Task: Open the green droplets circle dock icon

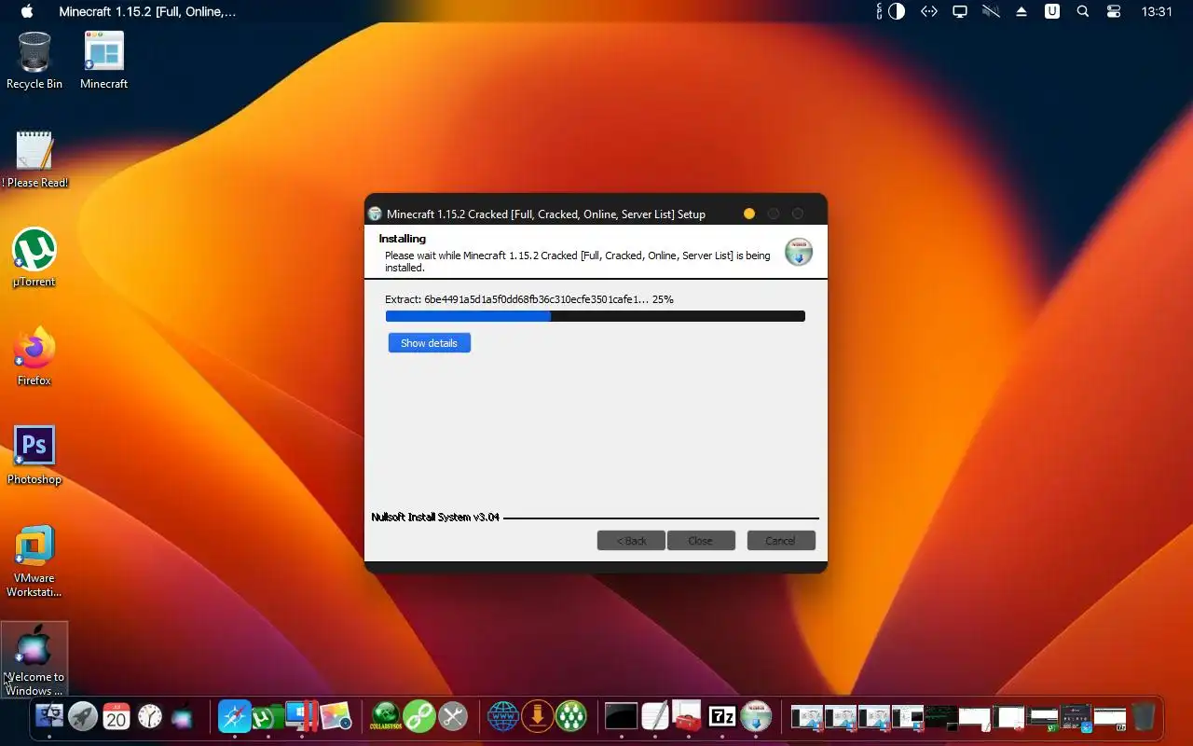Action: (x=570, y=716)
